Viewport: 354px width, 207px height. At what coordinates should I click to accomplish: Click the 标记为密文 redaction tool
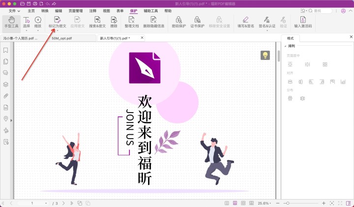click(x=57, y=22)
